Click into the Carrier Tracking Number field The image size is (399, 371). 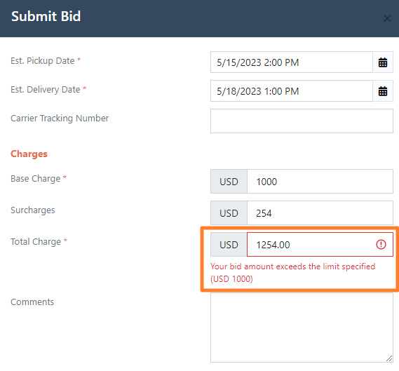[302, 121]
